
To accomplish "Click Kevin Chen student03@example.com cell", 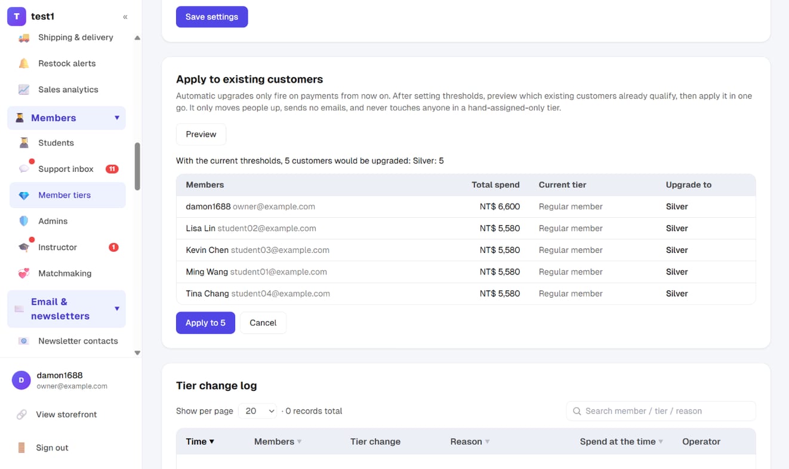I will tap(257, 250).
